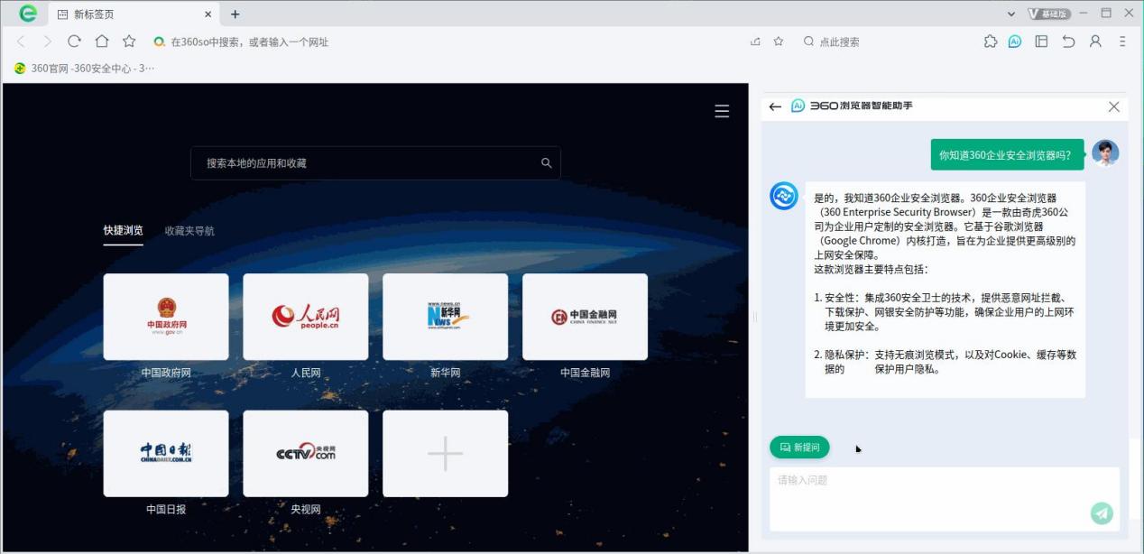Click the 新提问 button
1144x554 pixels.
tap(799, 448)
